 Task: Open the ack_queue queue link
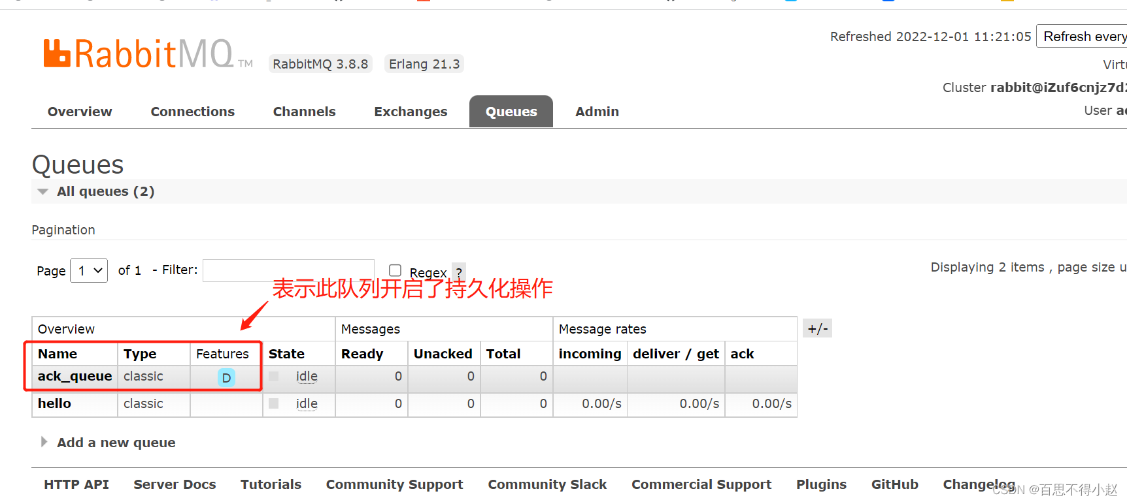point(75,376)
